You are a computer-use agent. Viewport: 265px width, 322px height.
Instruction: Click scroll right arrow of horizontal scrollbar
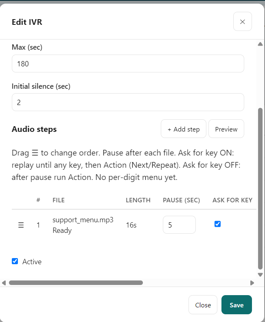point(252,283)
